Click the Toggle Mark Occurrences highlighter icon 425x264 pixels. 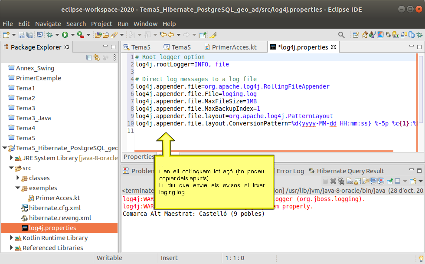pyautogui.click(x=213, y=35)
